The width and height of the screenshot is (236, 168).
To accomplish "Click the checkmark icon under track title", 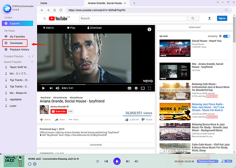I will 35,164.
